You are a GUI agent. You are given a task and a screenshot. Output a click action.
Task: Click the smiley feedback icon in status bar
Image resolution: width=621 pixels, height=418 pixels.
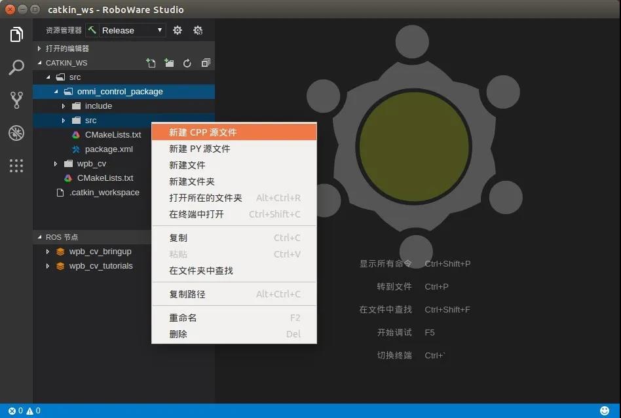(605, 411)
